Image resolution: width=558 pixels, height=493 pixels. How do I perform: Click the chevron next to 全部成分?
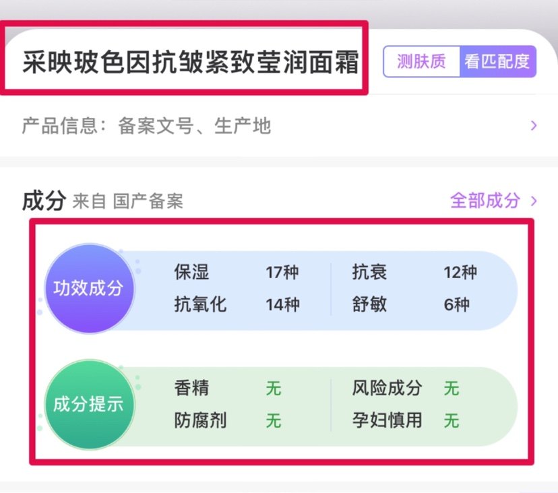[x=534, y=201]
